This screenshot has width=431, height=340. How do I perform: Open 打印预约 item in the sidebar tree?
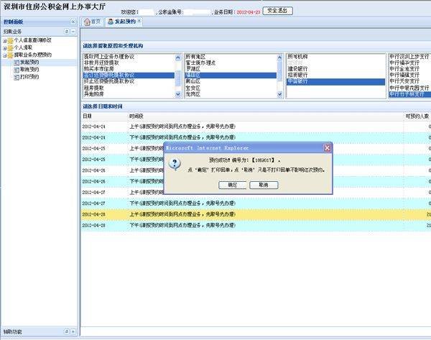pyautogui.click(x=24, y=74)
